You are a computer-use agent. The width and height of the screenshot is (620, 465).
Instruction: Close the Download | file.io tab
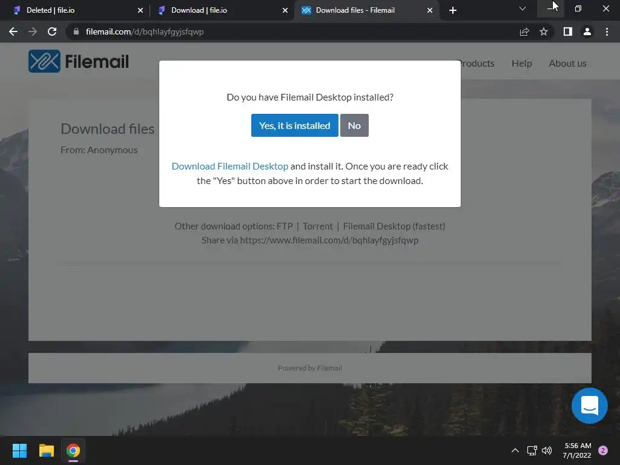[285, 10]
